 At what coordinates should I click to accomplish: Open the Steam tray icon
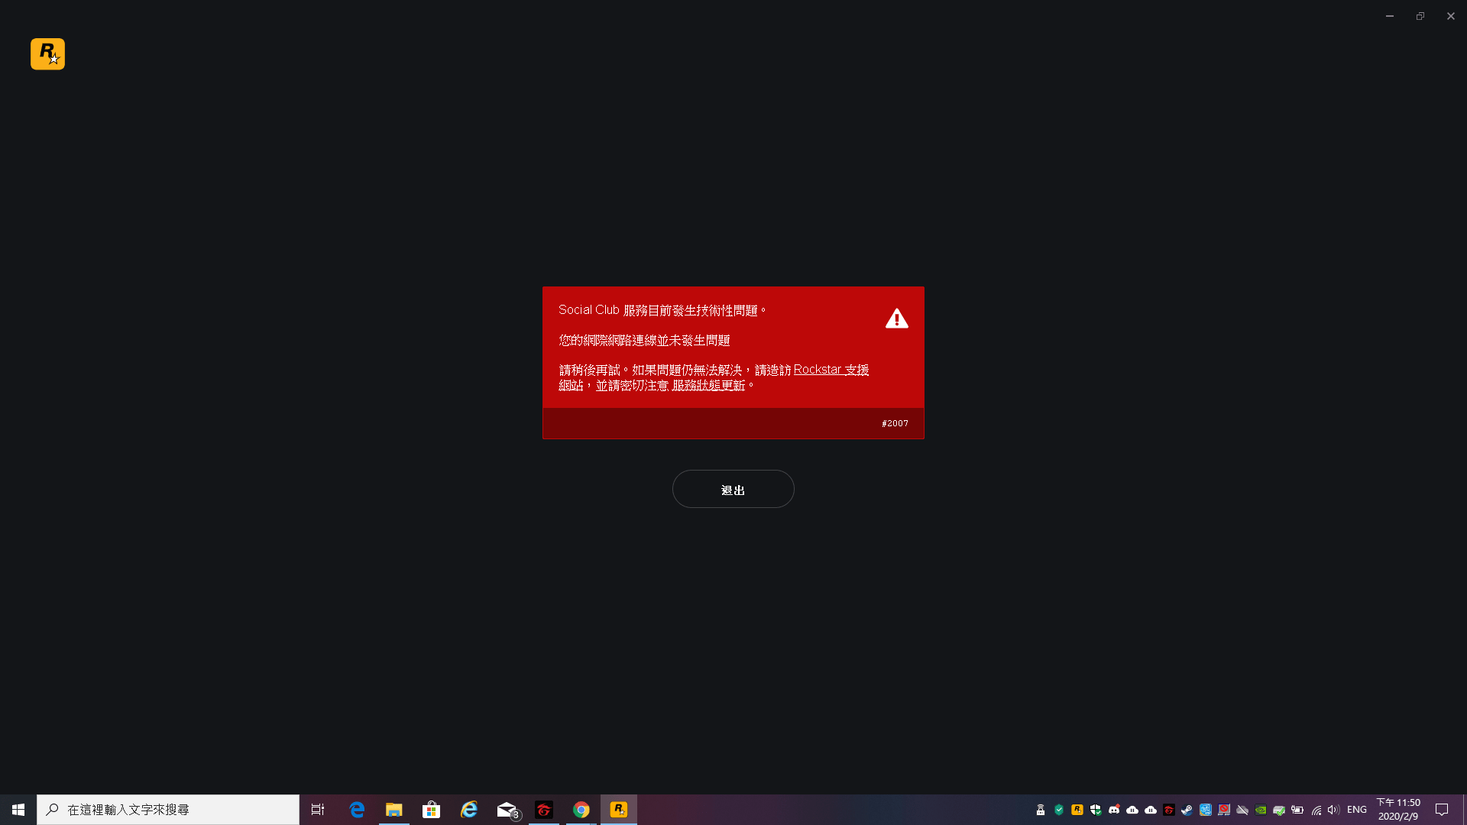pos(1187,810)
